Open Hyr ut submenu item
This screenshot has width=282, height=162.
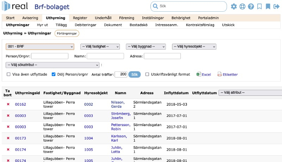click(x=42, y=25)
